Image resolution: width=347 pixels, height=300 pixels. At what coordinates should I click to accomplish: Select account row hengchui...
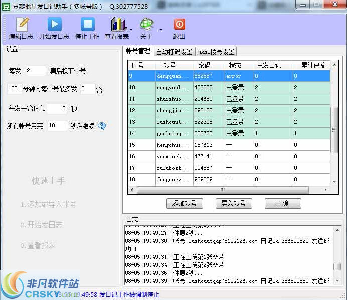click(229, 145)
